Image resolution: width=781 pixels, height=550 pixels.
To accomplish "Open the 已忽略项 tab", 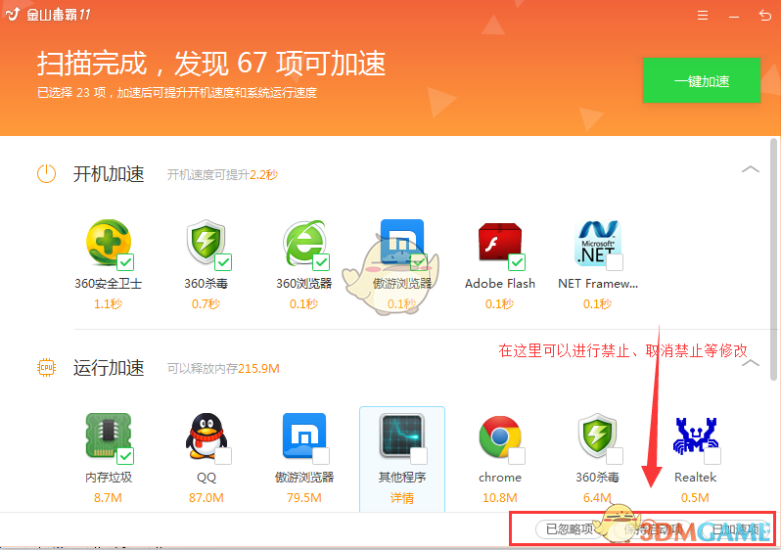I will point(569,529).
